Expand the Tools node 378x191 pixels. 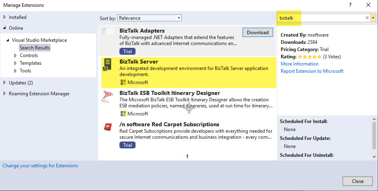[x=15, y=71]
